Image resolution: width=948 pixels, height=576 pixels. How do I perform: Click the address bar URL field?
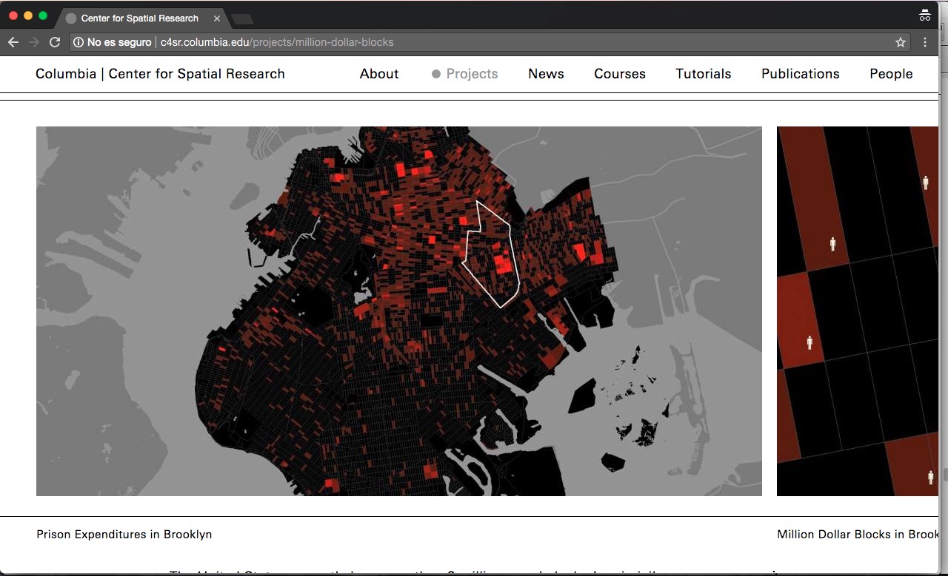pyautogui.click(x=489, y=42)
